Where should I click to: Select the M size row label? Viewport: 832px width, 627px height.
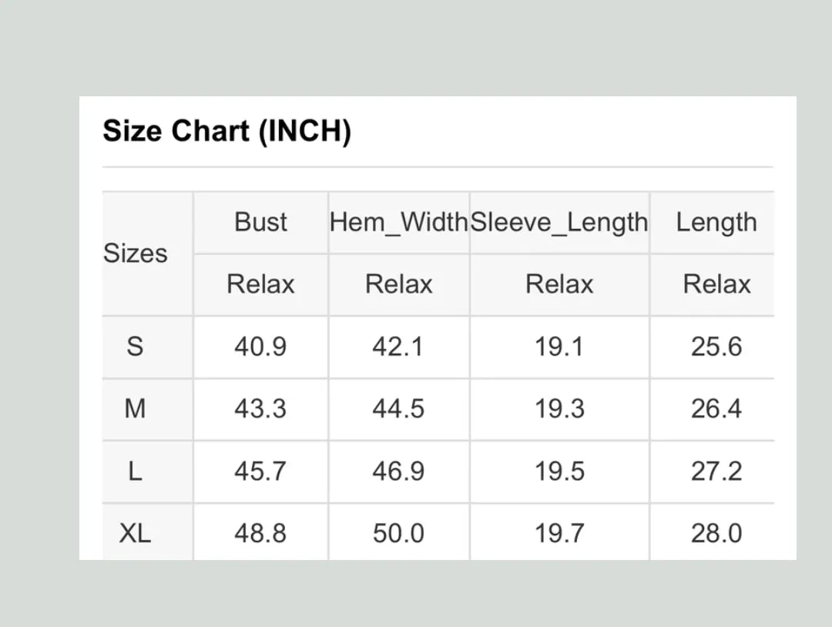coord(135,408)
